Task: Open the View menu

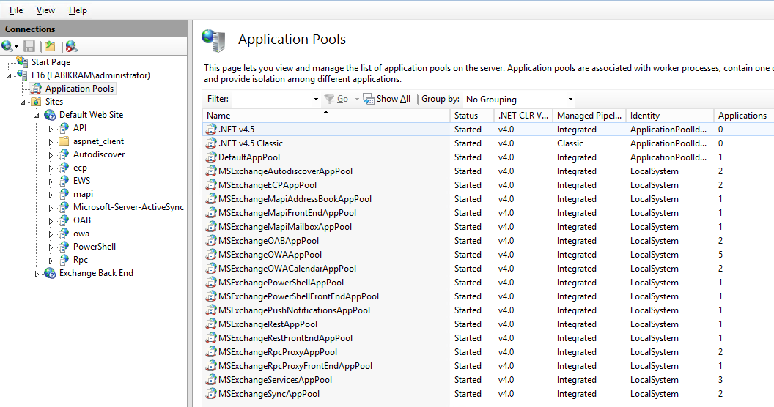Action: tap(45, 10)
